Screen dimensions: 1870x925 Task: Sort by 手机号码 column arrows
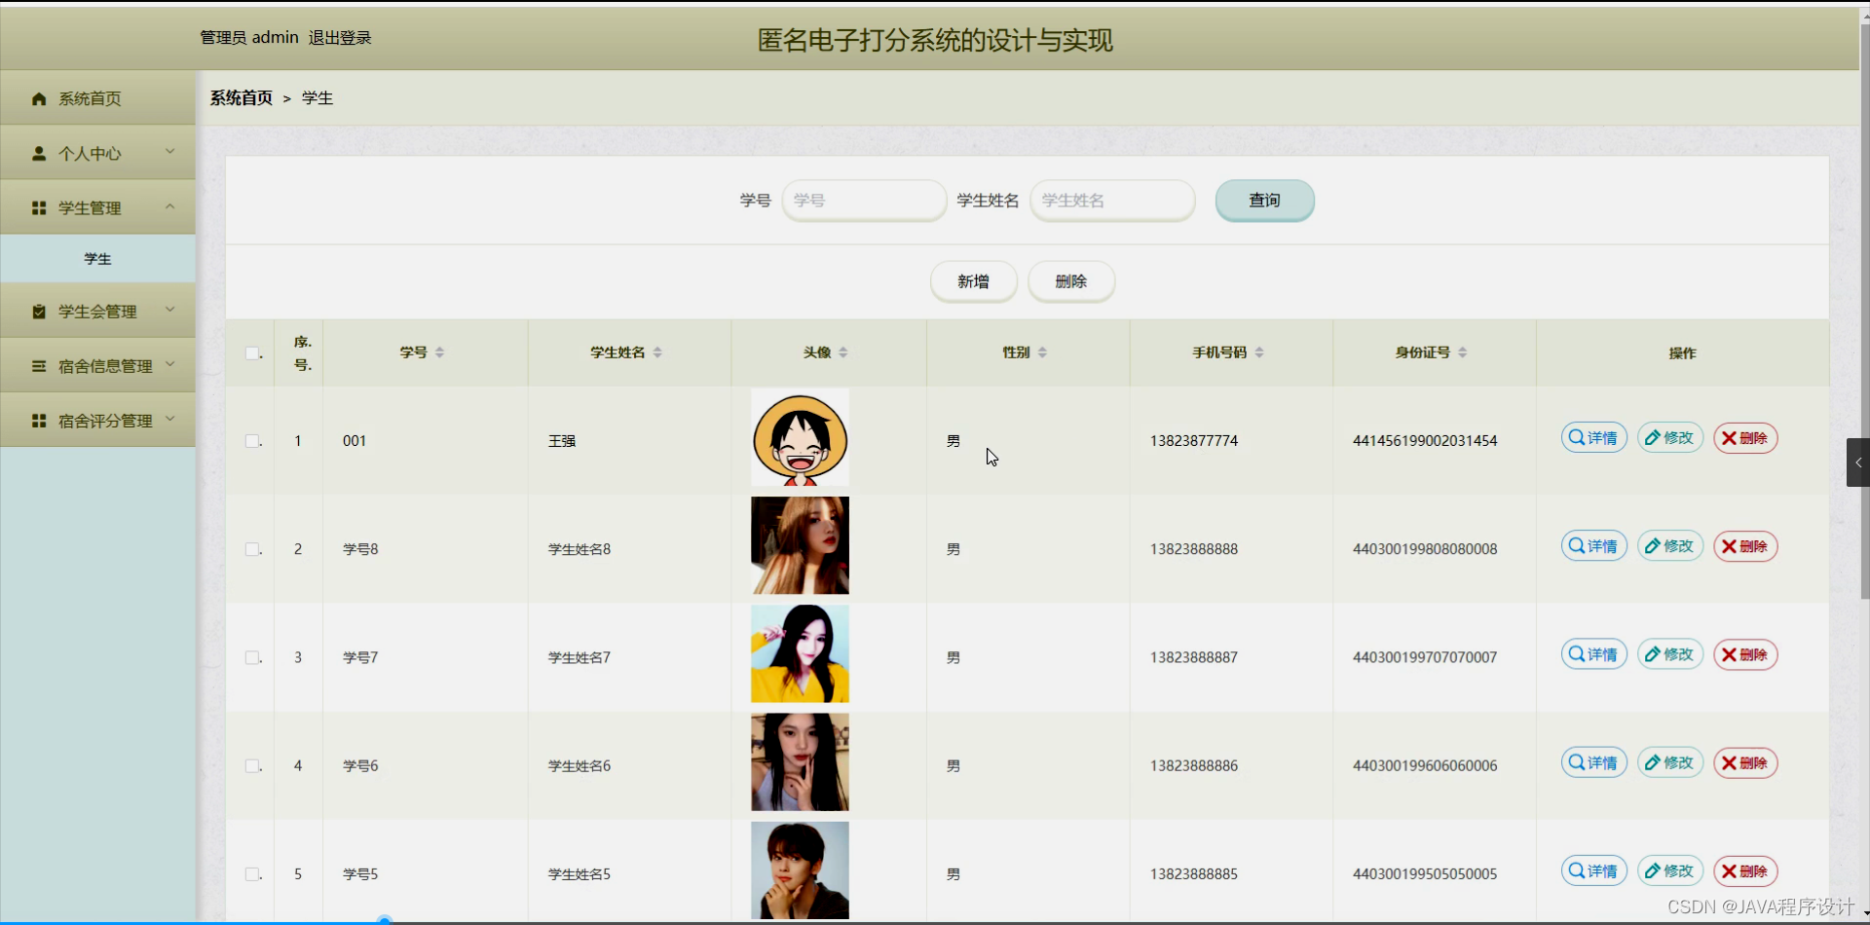(1259, 352)
